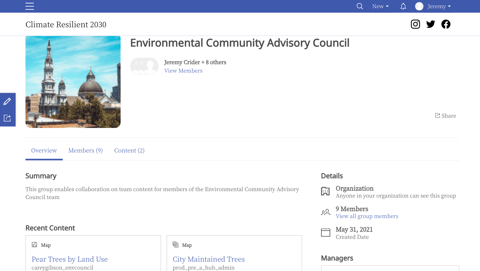Open the notifications bell
Image resolution: width=480 pixels, height=271 pixels.
click(x=403, y=6)
